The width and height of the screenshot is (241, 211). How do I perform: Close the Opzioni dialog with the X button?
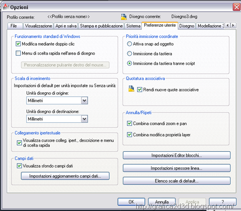click(x=237, y=7)
